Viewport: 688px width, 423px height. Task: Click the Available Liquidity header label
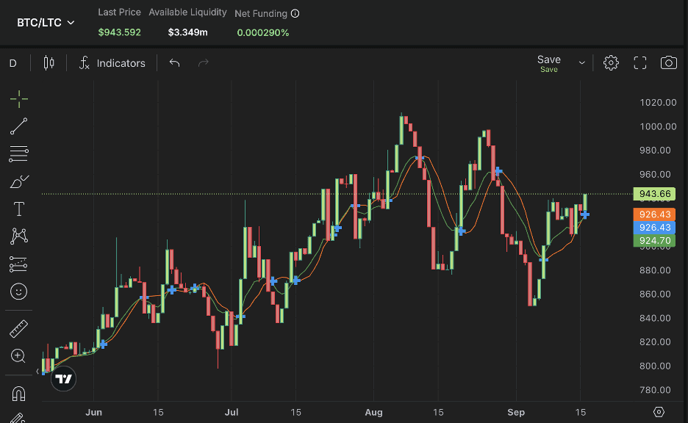(187, 12)
